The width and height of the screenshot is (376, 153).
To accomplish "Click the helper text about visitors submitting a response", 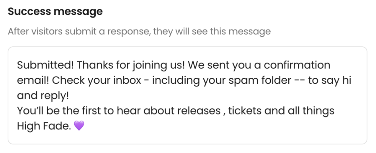I will (139, 31).
